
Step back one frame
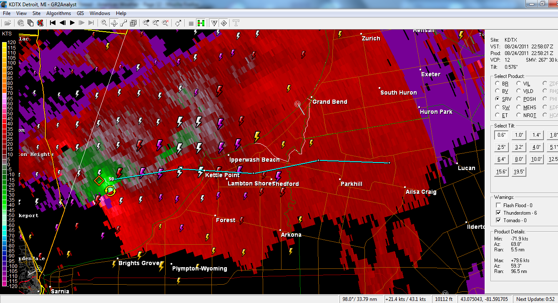tap(63, 23)
